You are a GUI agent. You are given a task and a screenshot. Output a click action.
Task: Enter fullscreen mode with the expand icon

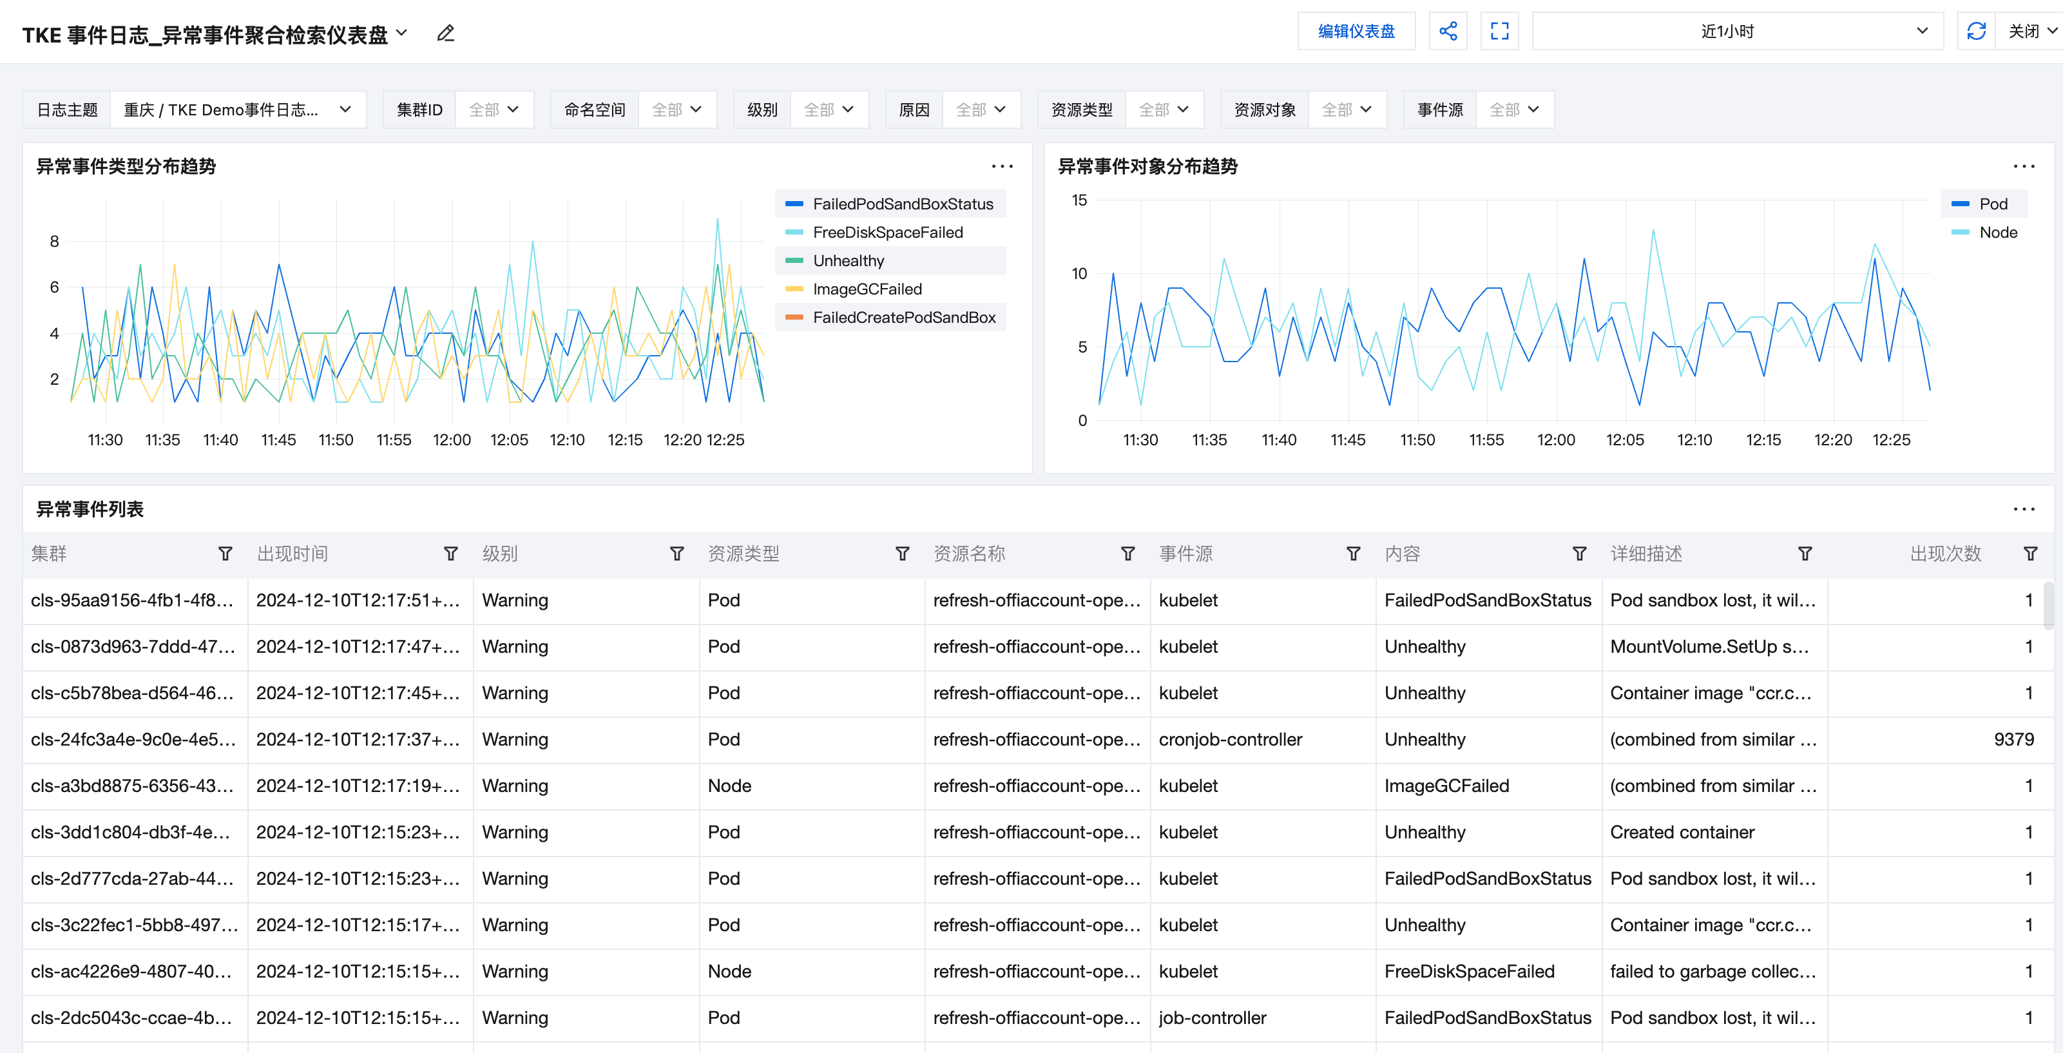tap(1499, 31)
